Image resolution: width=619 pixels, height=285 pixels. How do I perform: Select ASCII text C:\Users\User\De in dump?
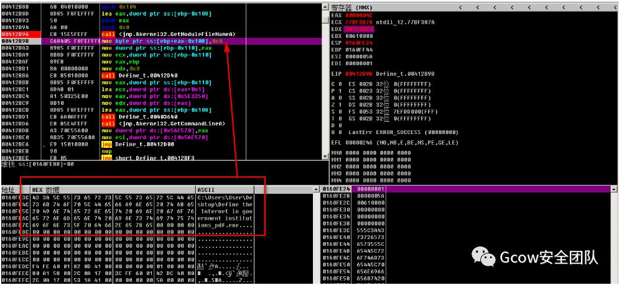(225, 197)
